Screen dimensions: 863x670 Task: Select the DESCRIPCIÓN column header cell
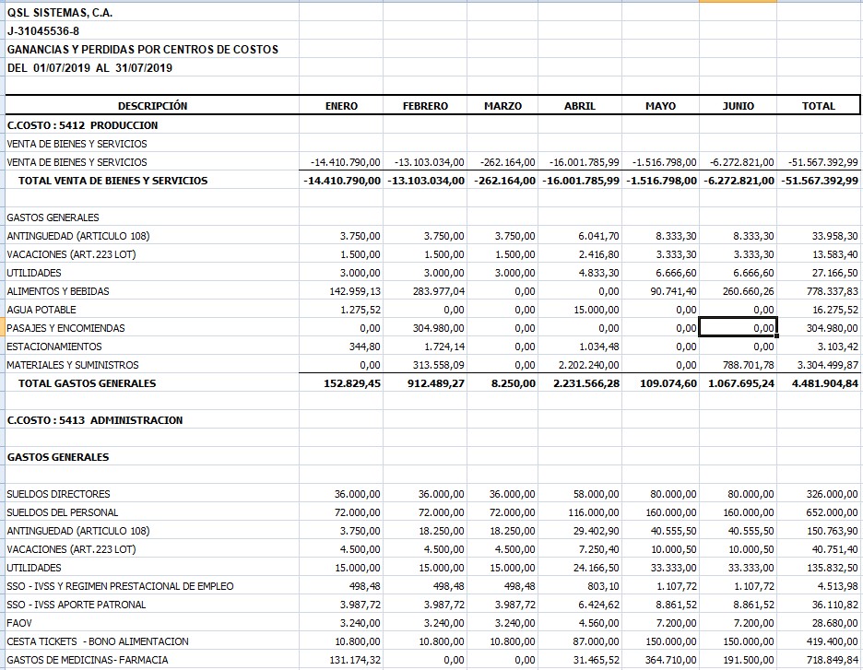click(152, 106)
